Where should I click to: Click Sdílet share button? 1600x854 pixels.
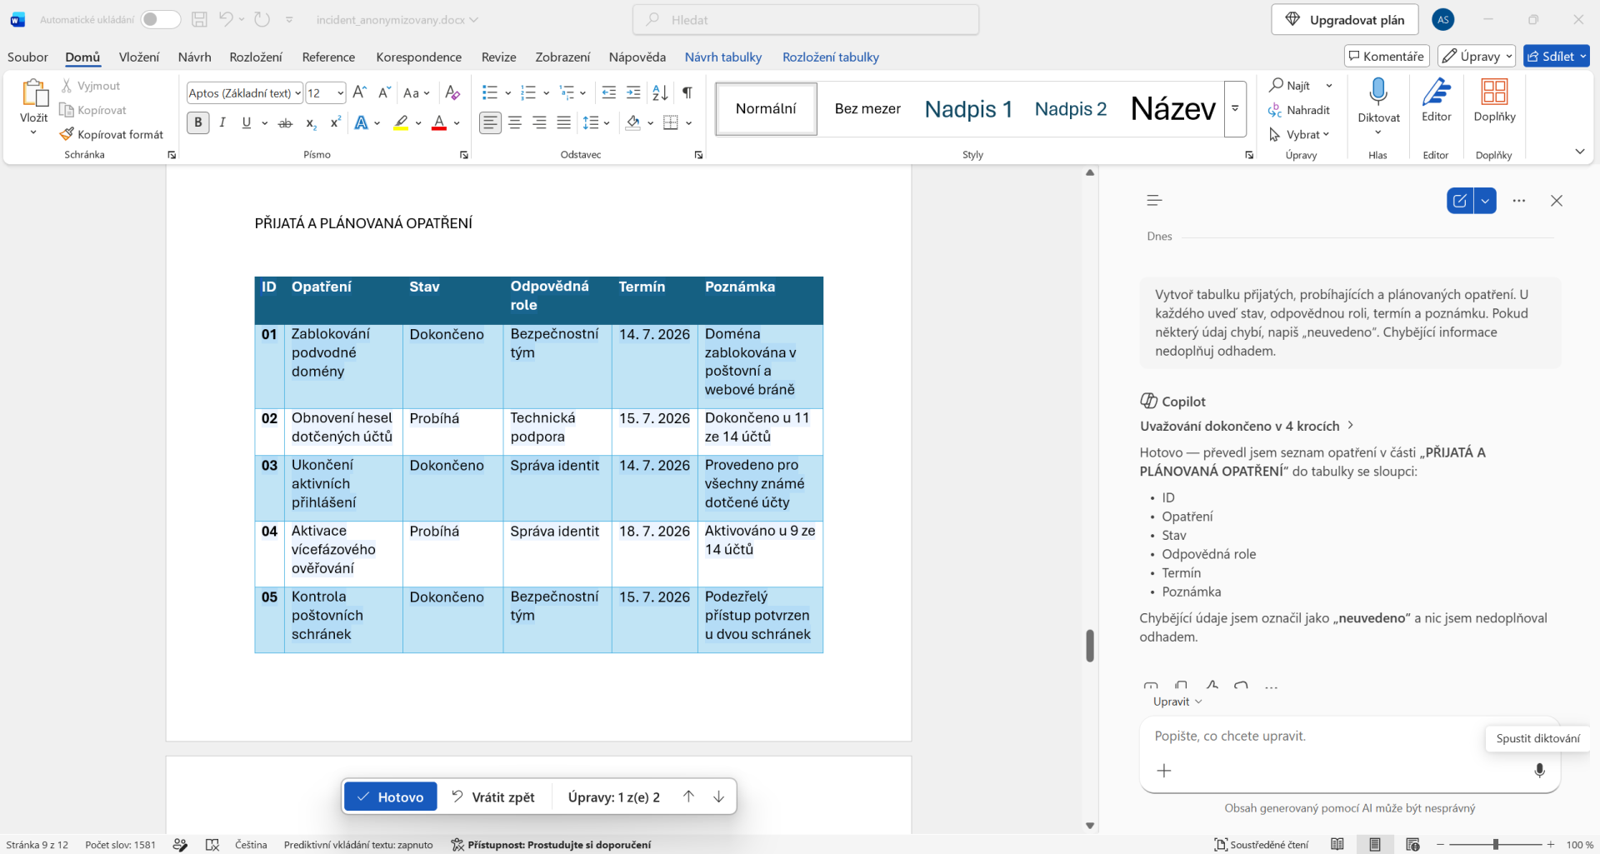pyautogui.click(x=1557, y=56)
